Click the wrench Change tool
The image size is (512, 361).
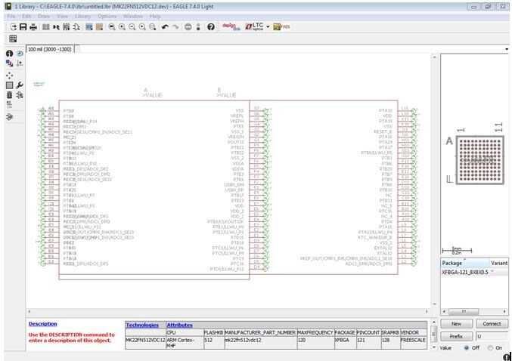19,85
